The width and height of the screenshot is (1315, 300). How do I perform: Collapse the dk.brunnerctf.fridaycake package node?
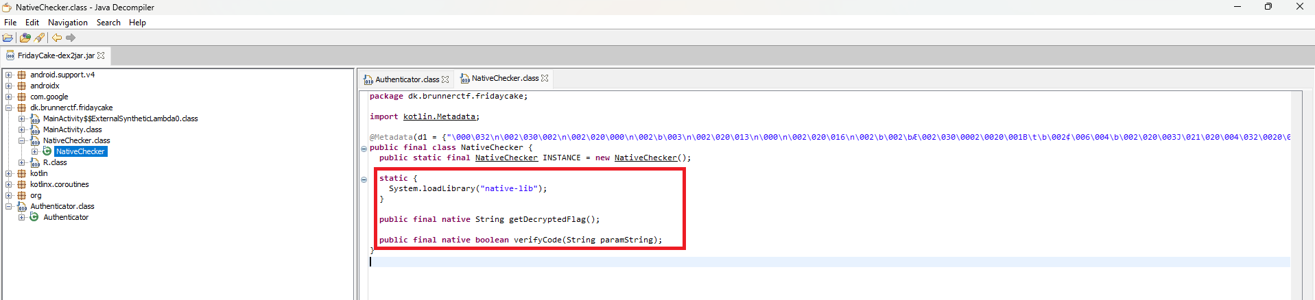(x=9, y=108)
